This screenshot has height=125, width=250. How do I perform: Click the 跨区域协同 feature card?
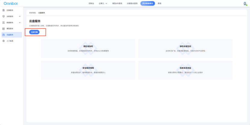tap(88, 48)
